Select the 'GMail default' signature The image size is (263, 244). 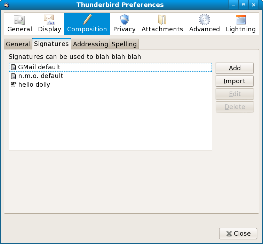[110, 67]
